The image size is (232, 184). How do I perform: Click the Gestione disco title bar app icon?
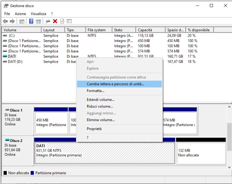(x=6, y=6)
